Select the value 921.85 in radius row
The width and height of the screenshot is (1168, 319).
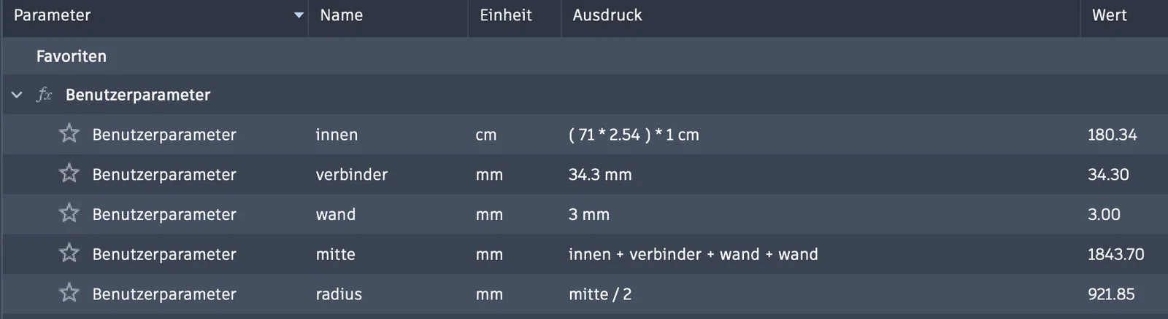tap(1111, 294)
